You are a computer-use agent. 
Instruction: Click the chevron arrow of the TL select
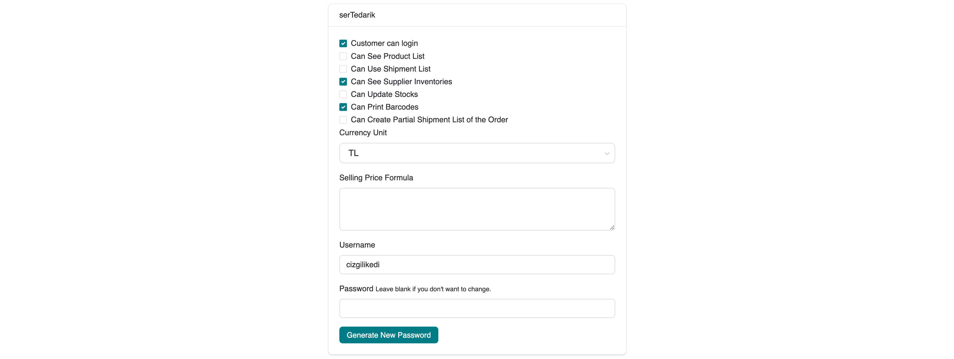coord(607,153)
